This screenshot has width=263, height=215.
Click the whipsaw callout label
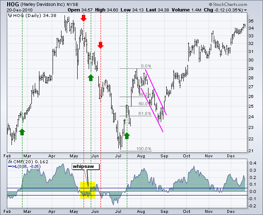tap(86, 167)
